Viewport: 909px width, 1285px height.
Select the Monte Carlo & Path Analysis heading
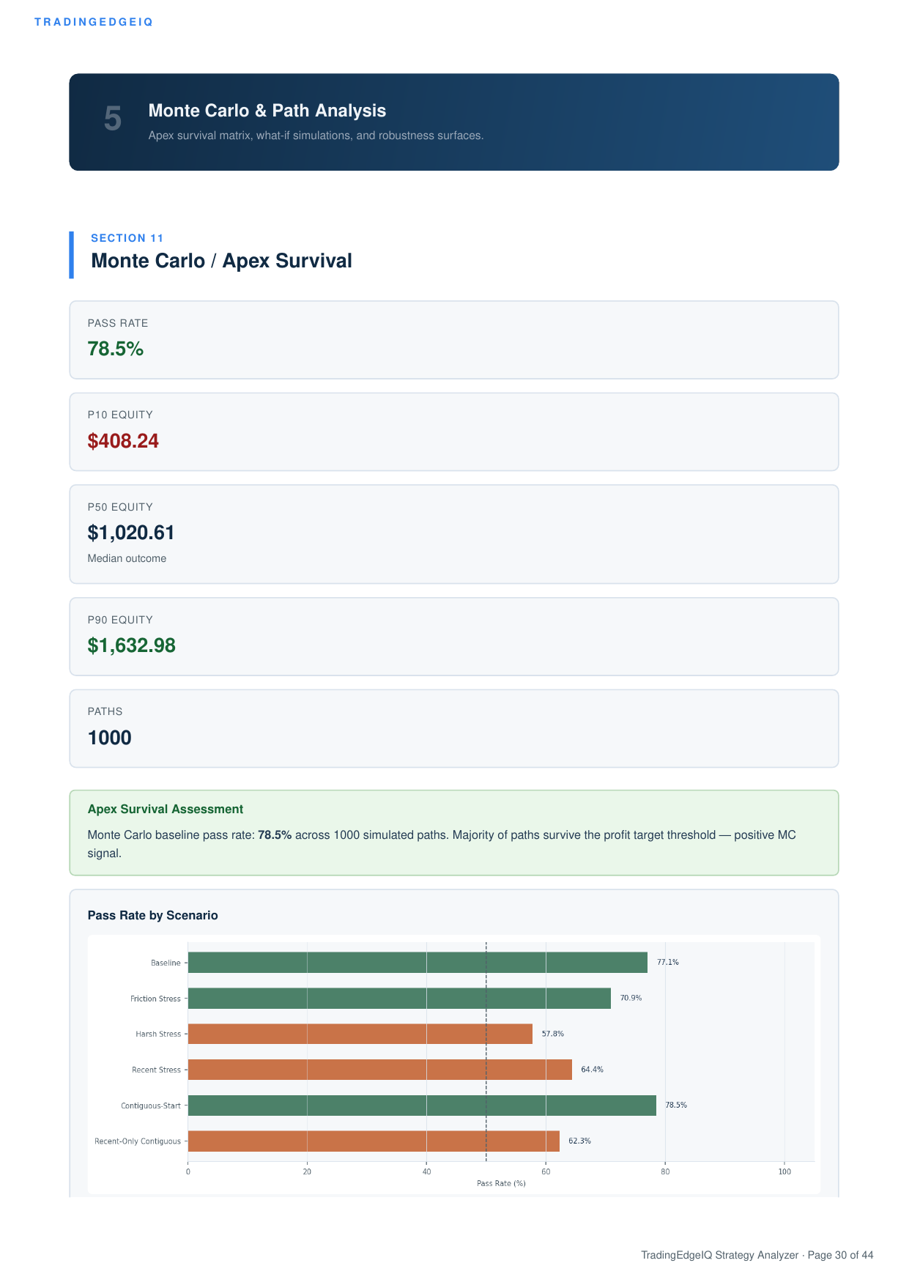[x=267, y=111]
